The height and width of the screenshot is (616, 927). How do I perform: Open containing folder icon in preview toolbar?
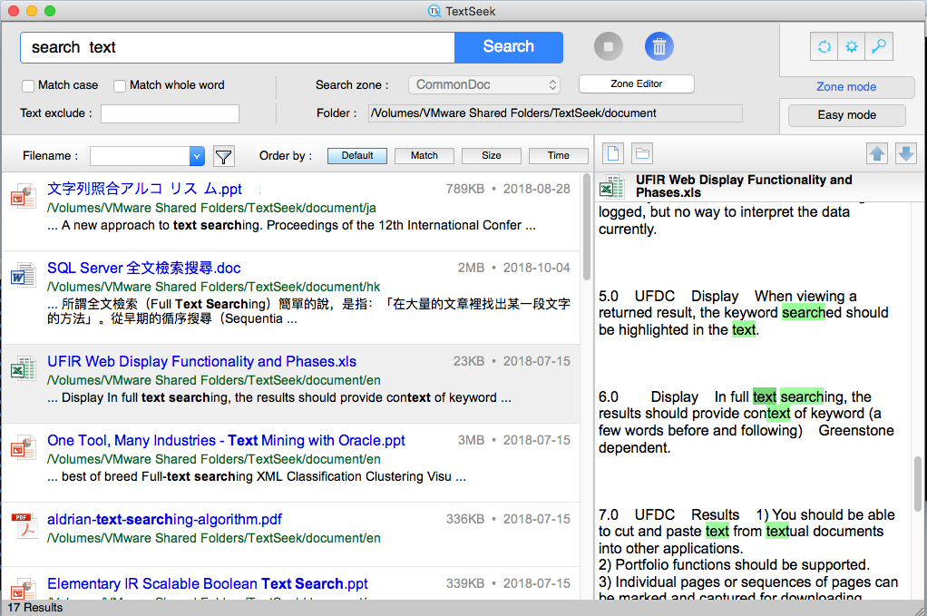click(642, 153)
